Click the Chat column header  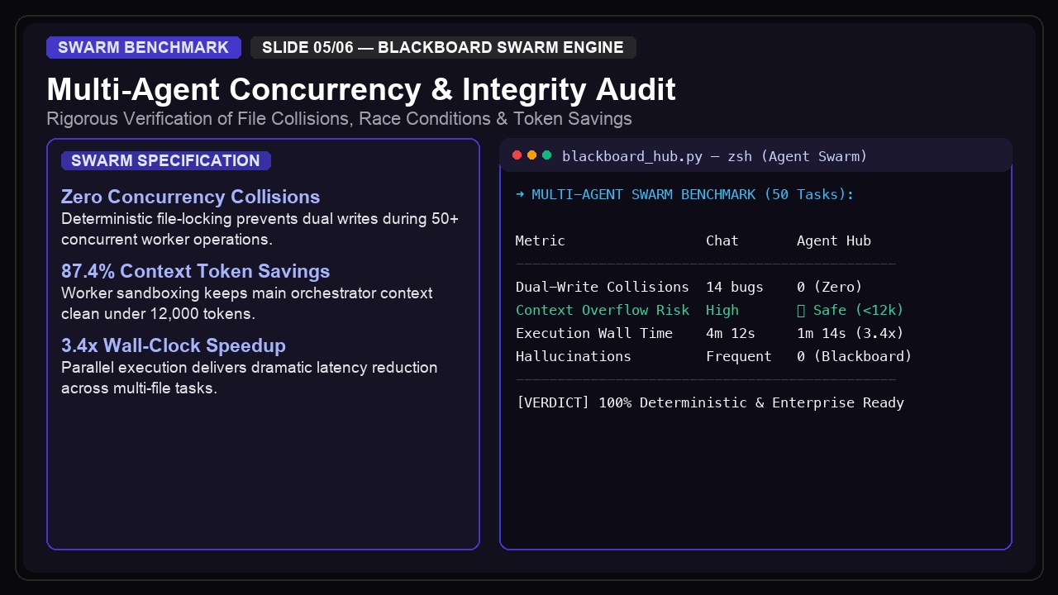[722, 240]
